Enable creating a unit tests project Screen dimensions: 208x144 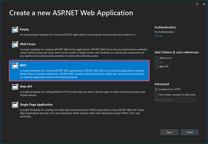coord(157,94)
